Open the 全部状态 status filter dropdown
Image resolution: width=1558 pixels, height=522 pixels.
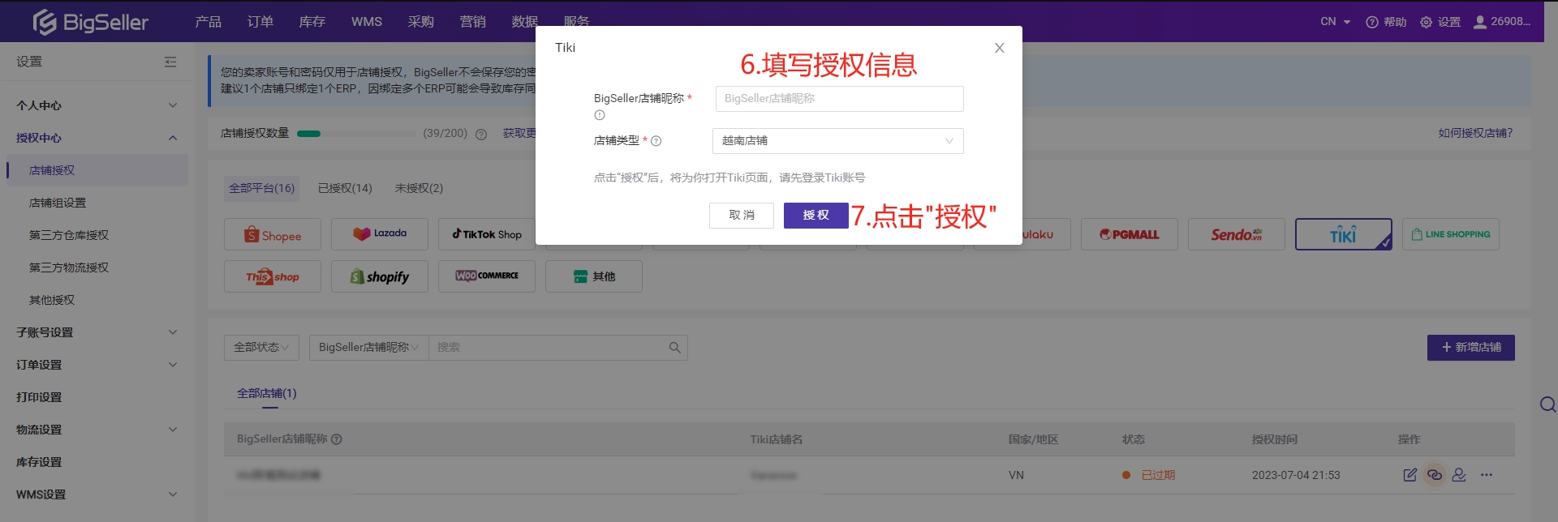coord(261,348)
